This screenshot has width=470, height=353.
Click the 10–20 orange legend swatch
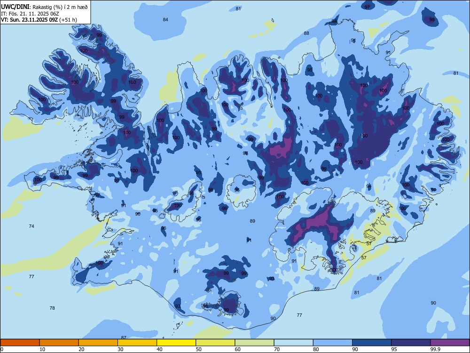pyautogui.click(x=59, y=343)
